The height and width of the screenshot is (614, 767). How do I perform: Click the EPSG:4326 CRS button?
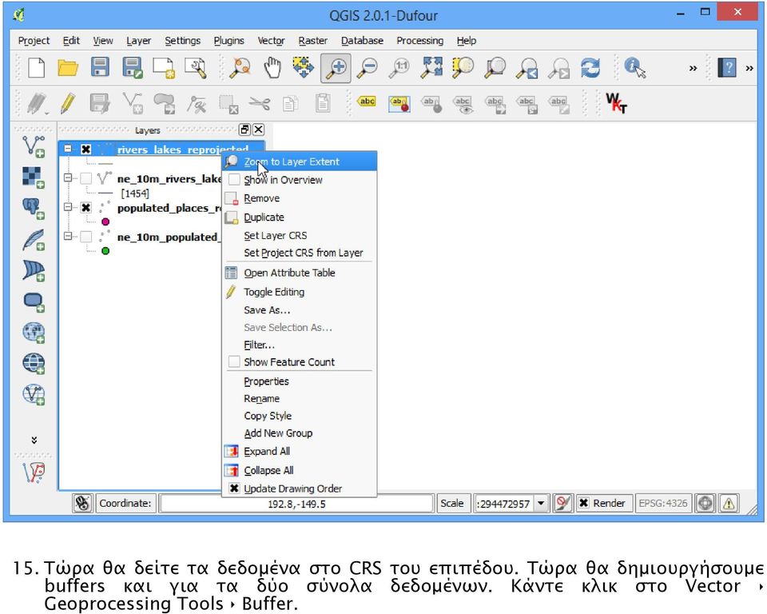point(663,504)
